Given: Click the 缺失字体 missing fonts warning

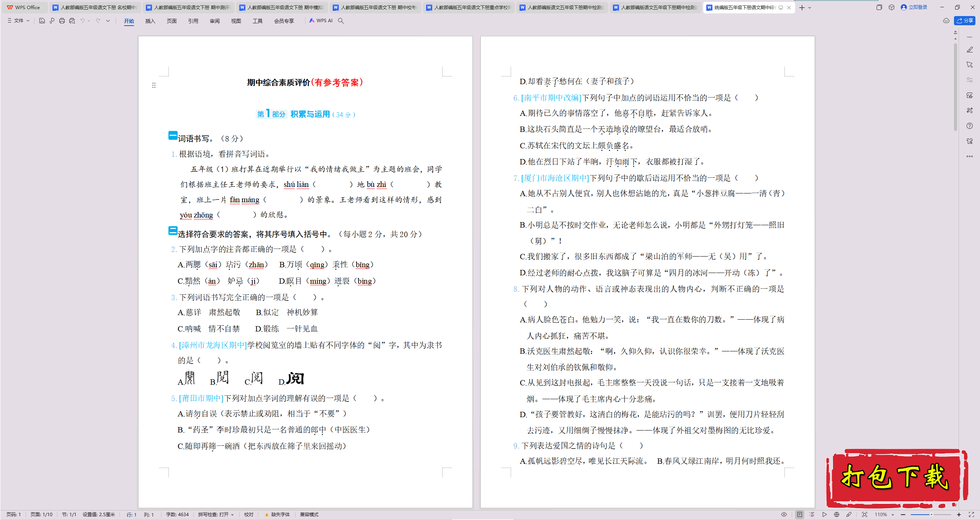Looking at the screenshot, I should [278, 515].
